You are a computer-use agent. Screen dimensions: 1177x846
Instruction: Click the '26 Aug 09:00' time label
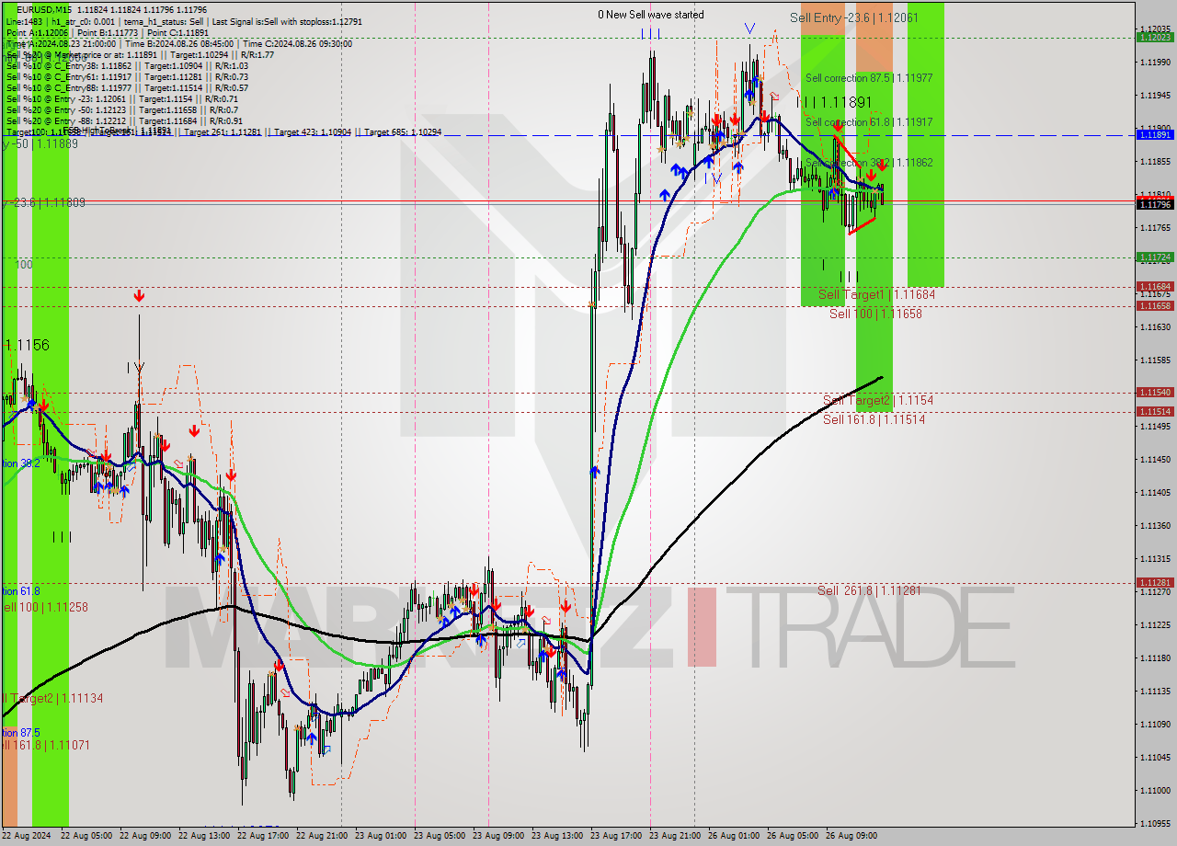coord(851,836)
